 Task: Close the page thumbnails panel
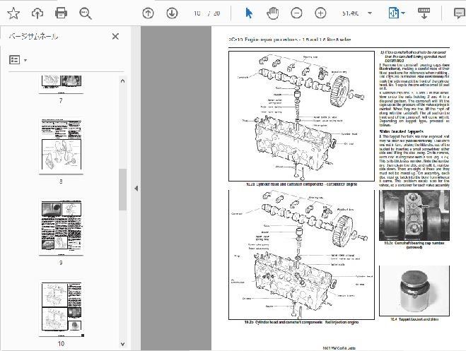[115, 37]
